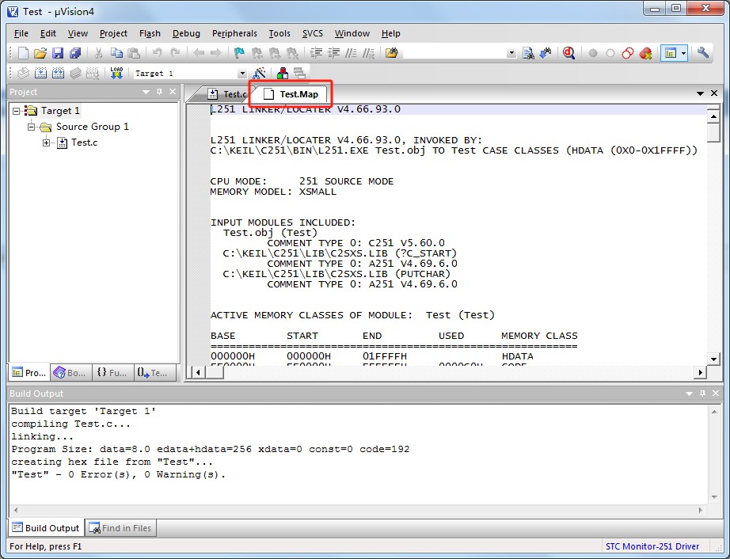Image resolution: width=730 pixels, height=559 pixels.
Task: Open the File menu
Action: pos(21,33)
